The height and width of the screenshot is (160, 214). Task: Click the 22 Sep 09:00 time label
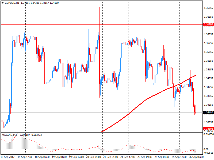[145, 157]
